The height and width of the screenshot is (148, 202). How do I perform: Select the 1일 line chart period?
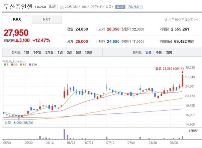click(x=27, y=52)
